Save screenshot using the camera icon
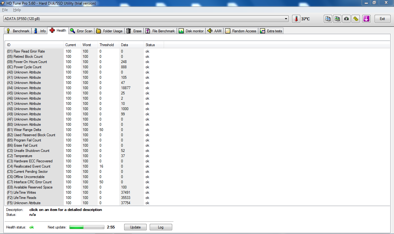The width and height of the screenshot is (394, 234). [347, 19]
